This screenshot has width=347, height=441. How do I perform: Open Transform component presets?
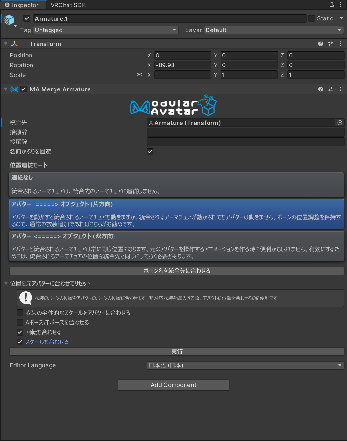coord(330,44)
